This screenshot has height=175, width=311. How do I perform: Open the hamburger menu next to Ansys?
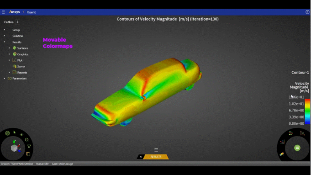point(3,12)
